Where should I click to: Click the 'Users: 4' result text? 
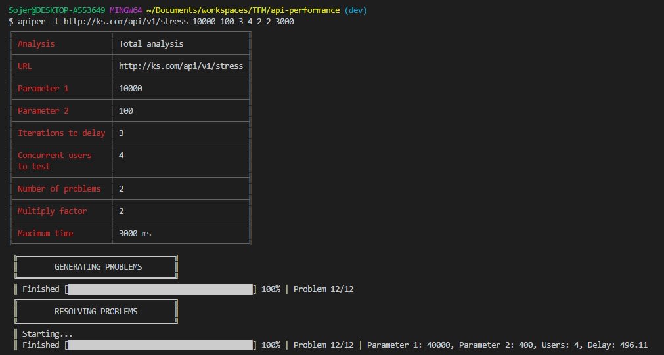561,345
